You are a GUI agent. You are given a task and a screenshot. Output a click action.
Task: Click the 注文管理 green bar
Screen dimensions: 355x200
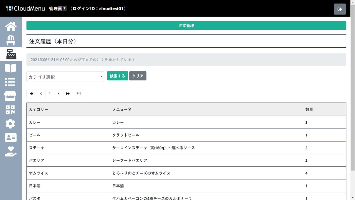tap(186, 26)
